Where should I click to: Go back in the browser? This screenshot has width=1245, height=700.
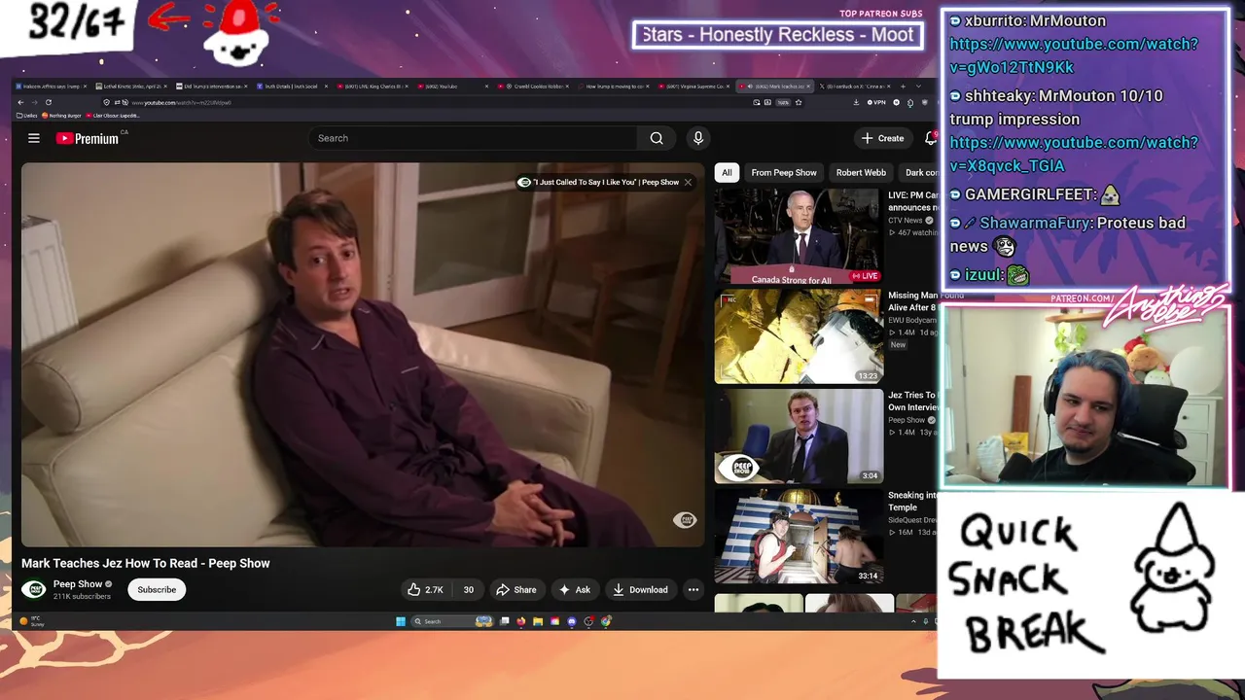[x=20, y=102]
